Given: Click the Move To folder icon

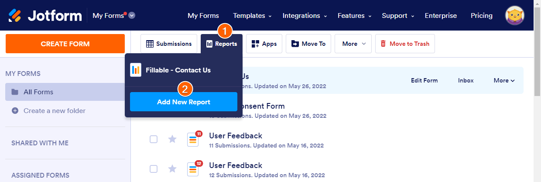Looking at the screenshot, I should 295,44.
